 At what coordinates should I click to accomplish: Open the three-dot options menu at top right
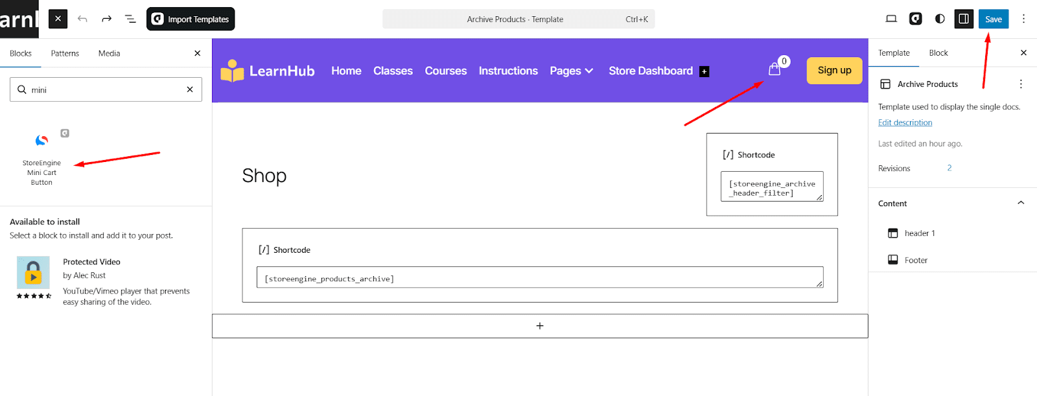point(1023,19)
